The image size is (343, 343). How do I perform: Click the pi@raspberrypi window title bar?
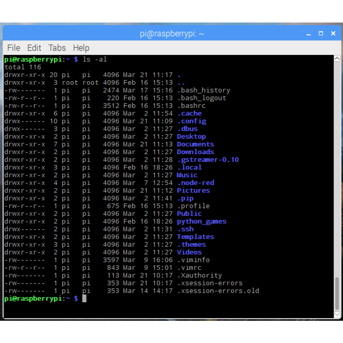coord(171,34)
